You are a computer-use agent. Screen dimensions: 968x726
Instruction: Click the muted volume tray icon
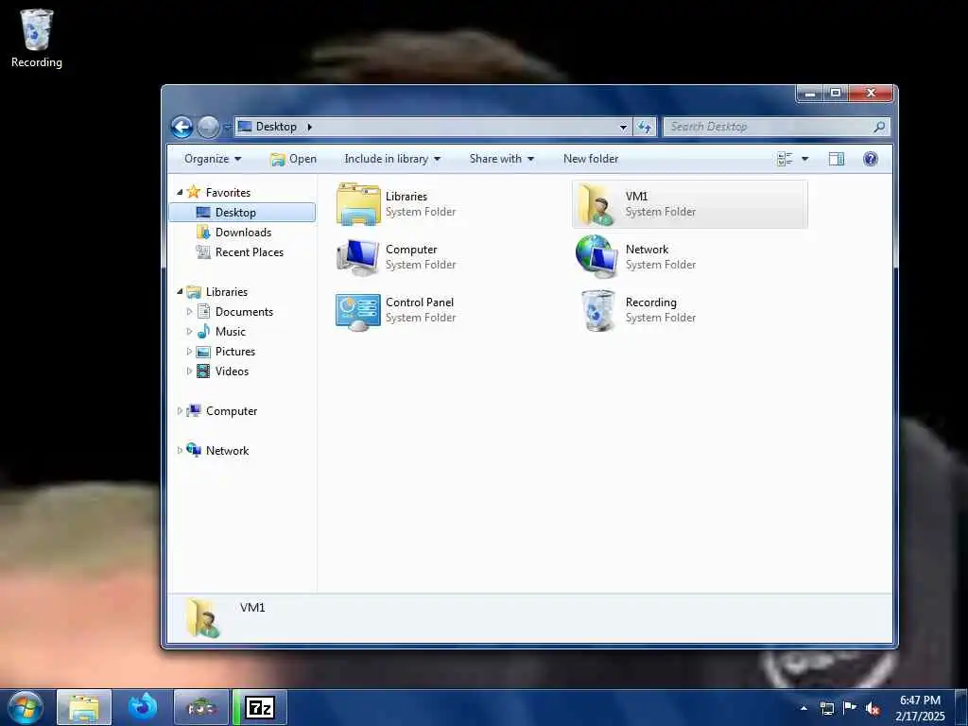pos(873,708)
